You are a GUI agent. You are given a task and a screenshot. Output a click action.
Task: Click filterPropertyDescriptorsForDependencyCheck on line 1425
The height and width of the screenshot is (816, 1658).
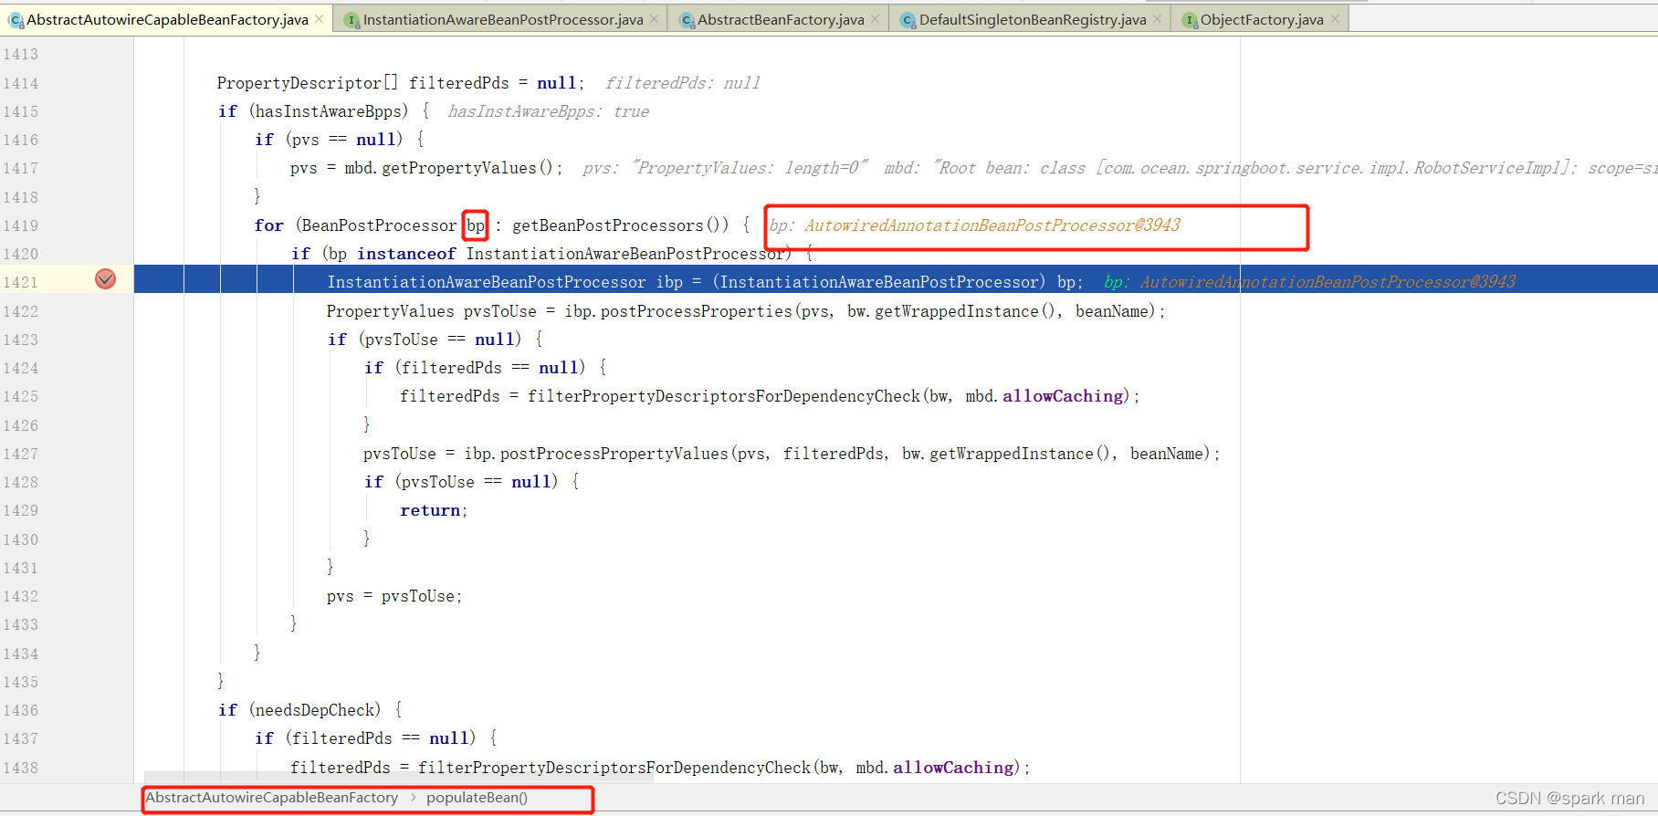[x=724, y=396]
